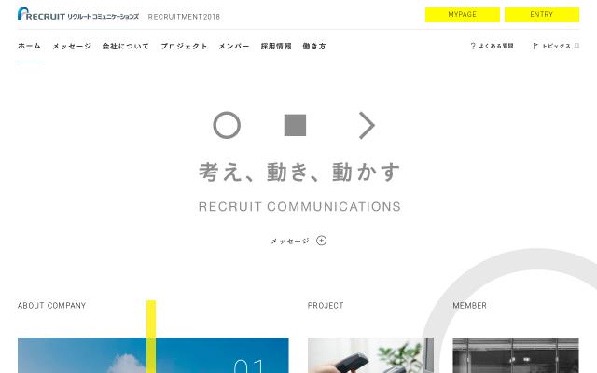
Task: Go to メッセージ in navigation bar
Action: pos(72,46)
